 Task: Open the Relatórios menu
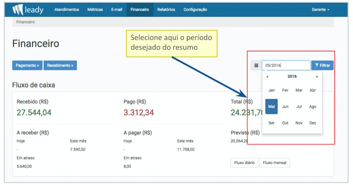(166, 9)
